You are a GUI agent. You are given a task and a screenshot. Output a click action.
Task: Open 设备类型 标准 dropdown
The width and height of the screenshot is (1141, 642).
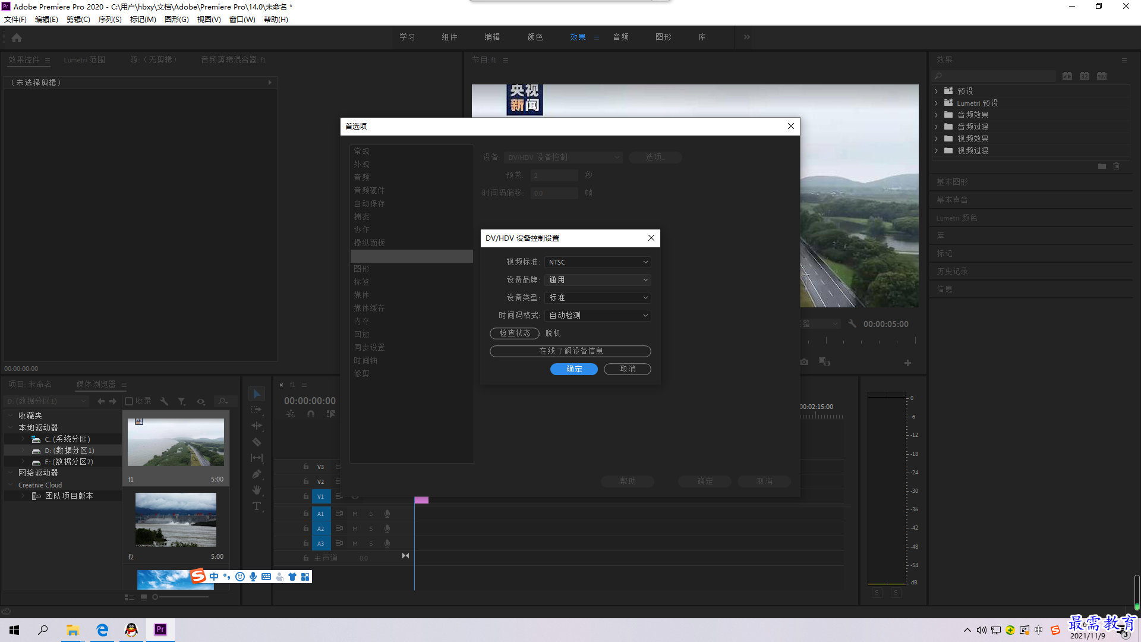click(598, 298)
